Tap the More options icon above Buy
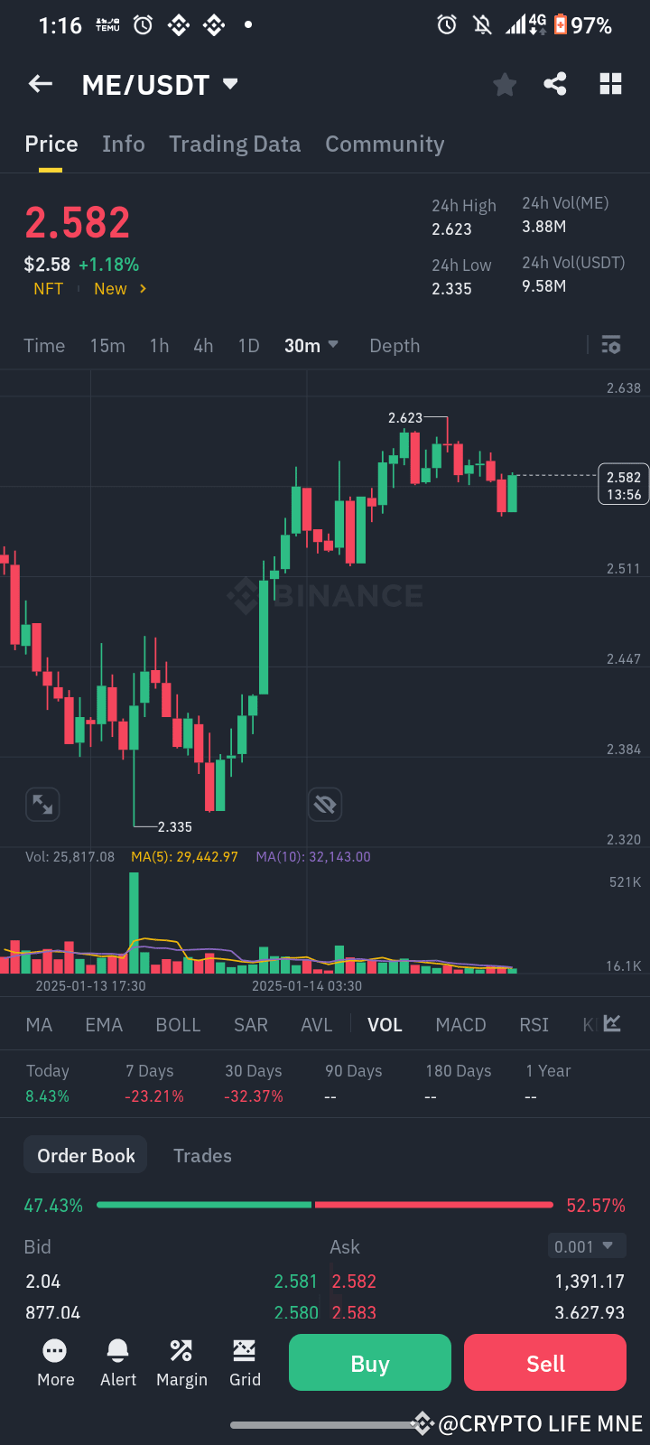Image resolution: width=650 pixels, height=1445 pixels. click(55, 1362)
